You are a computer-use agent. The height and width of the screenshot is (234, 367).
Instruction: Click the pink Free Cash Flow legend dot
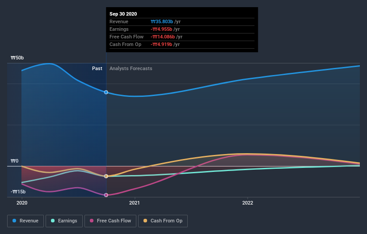point(92,221)
